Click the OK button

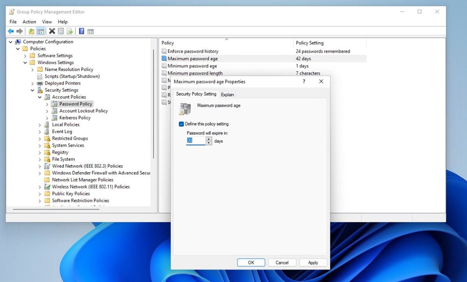click(x=251, y=262)
